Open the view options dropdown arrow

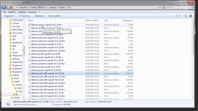(x=180, y=16)
